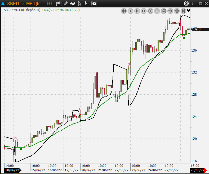The width and height of the screenshot is (209, 174).
Task: Activate the arrow cursor tool
Action: coord(79,4)
